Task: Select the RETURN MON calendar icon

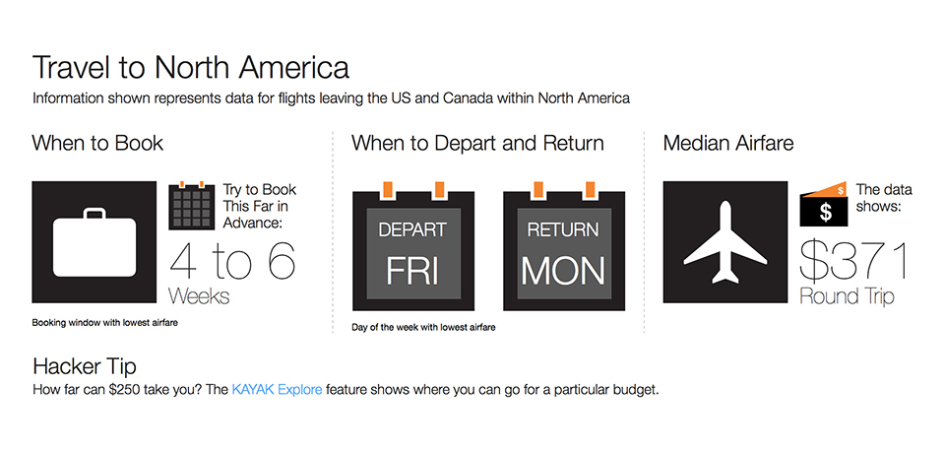Action: tap(563, 245)
